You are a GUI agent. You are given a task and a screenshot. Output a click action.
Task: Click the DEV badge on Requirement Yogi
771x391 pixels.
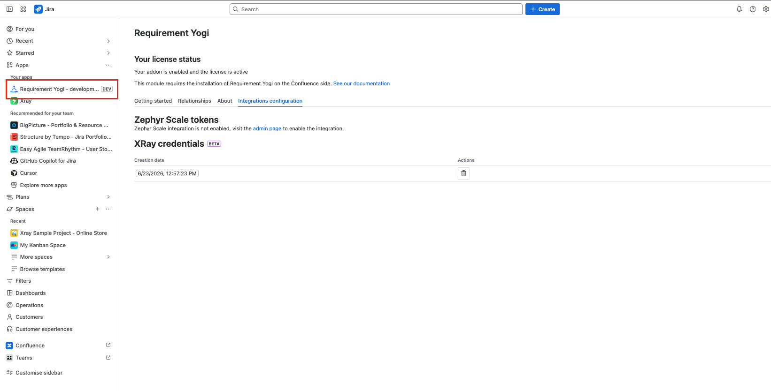pyautogui.click(x=107, y=89)
